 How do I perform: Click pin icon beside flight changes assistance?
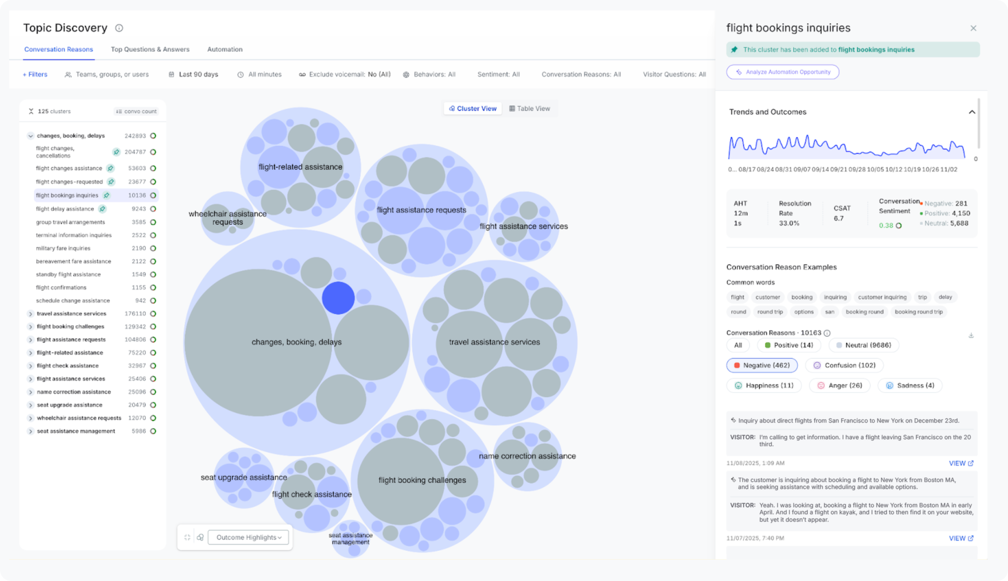point(111,168)
